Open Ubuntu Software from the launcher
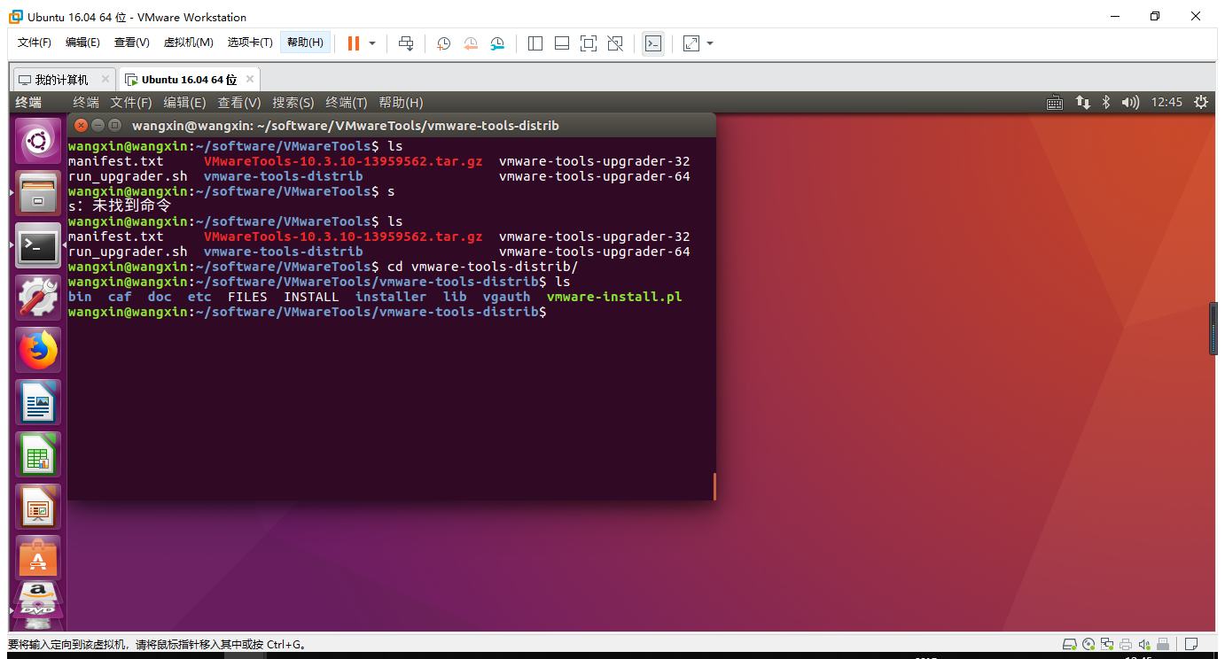Image resolution: width=1225 pixels, height=659 pixels. pyautogui.click(x=38, y=558)
